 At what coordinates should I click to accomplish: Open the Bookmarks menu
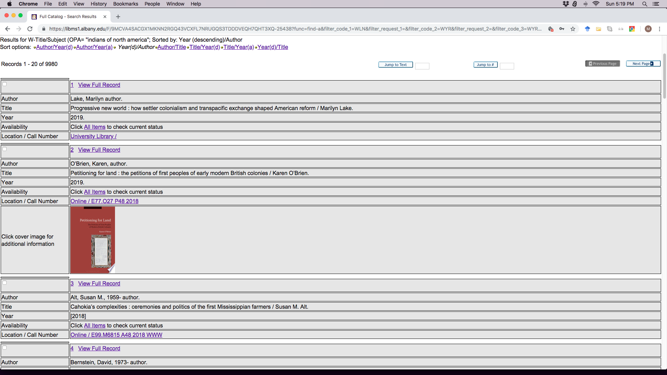point(125,4)
